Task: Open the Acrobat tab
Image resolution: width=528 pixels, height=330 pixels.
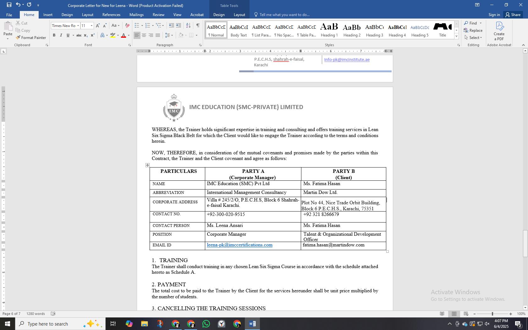Action: tap(197, 15)
